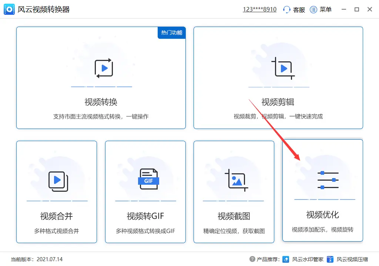
Task: Click description 视频裁剪,视频剪辑,一键快速完成
Action: tap(278, 117)
